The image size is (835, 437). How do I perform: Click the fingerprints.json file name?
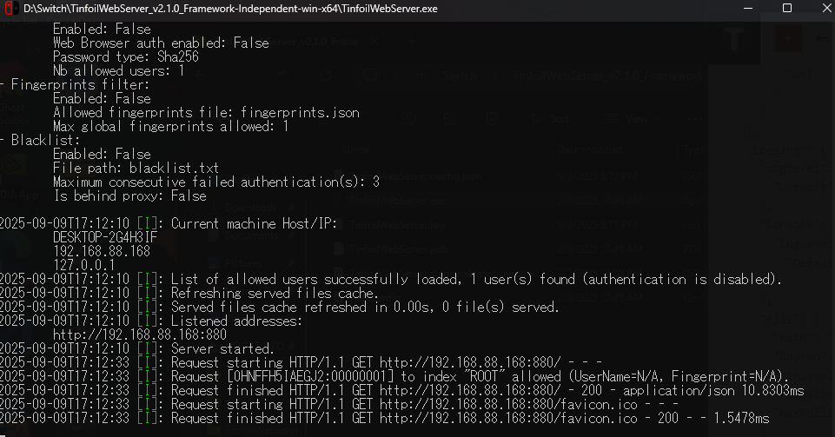(x=300, y=112)
